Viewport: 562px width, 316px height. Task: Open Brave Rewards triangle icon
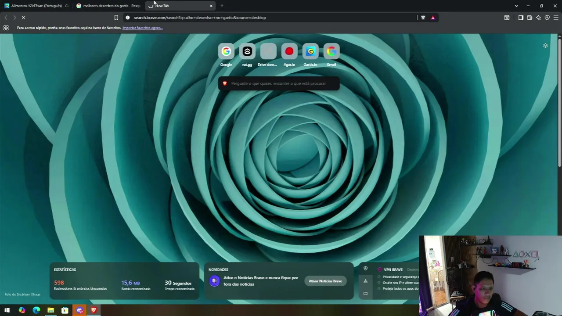tap(433, 18)
